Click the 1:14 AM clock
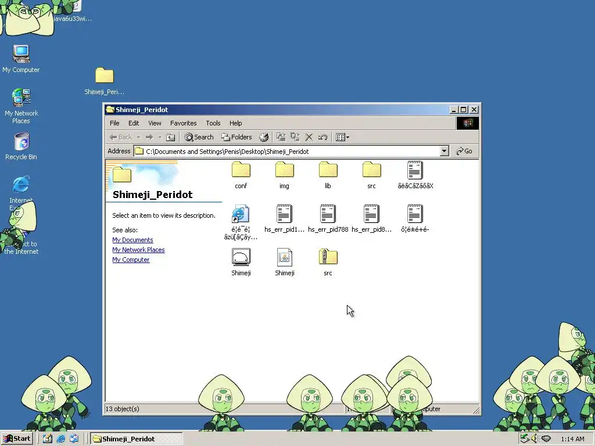595x446 pixels. [572, 439]
